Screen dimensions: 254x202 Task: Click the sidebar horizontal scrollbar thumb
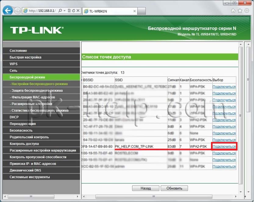click(x=31, y=197)
